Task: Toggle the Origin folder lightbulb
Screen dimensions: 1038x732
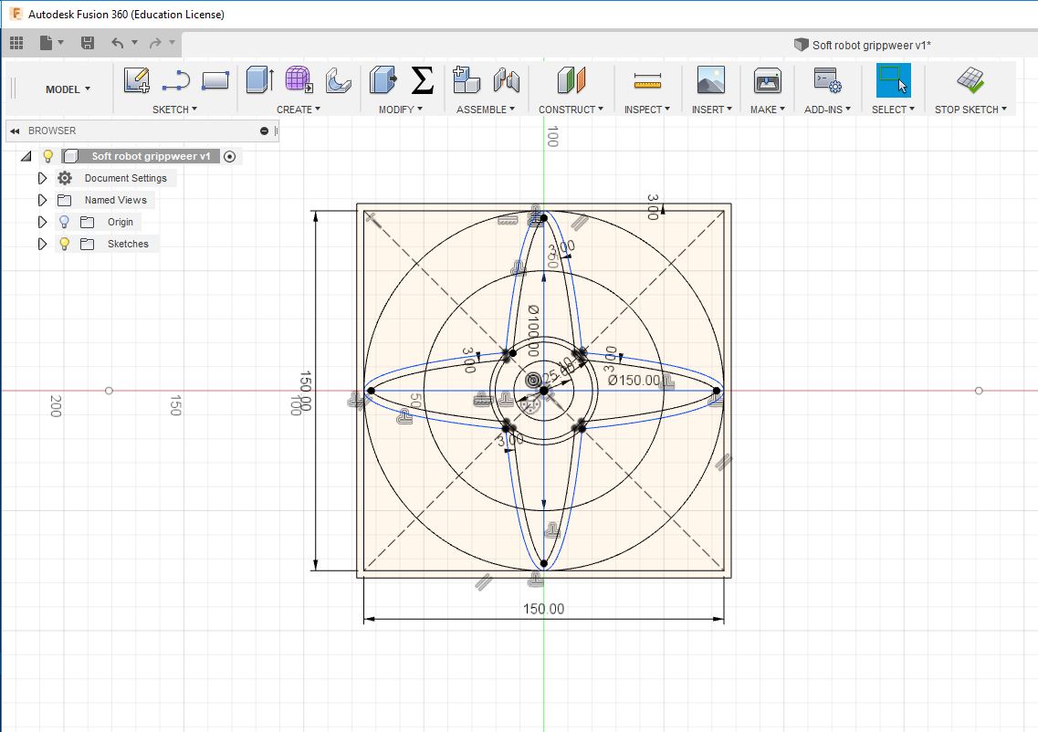Action: click(x=64, y=222)
